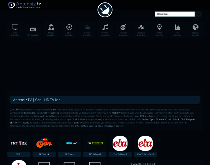Click the 'TRT Belgesel' channel label

[95, 154]
